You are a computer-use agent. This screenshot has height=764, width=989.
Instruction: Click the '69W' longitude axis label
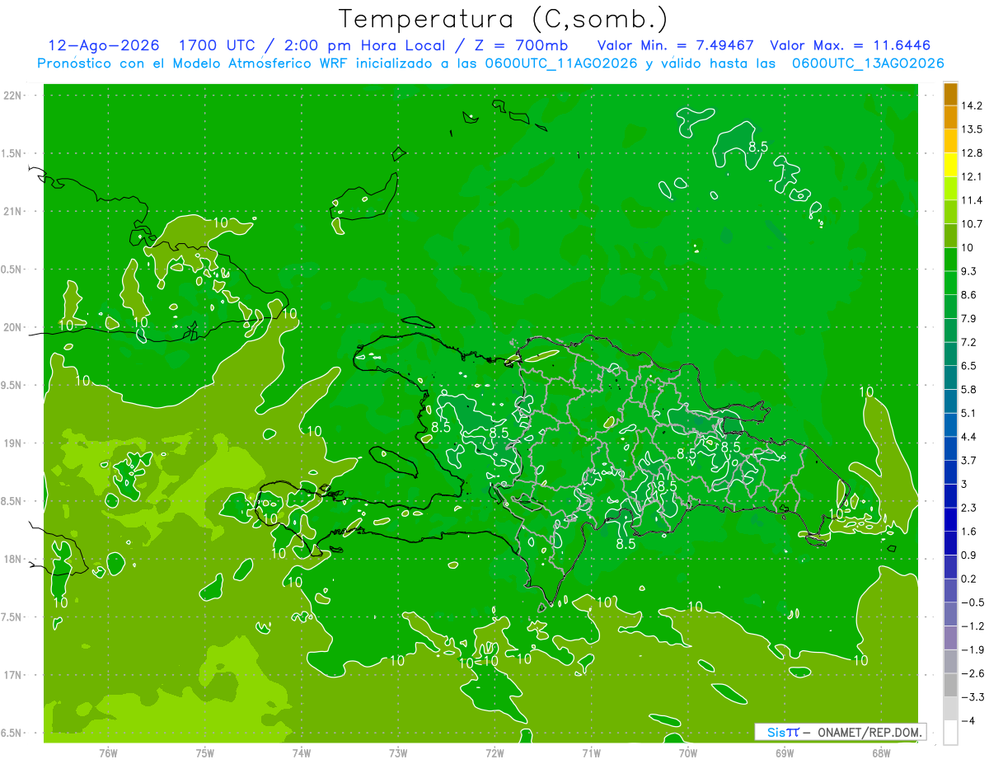785,753
